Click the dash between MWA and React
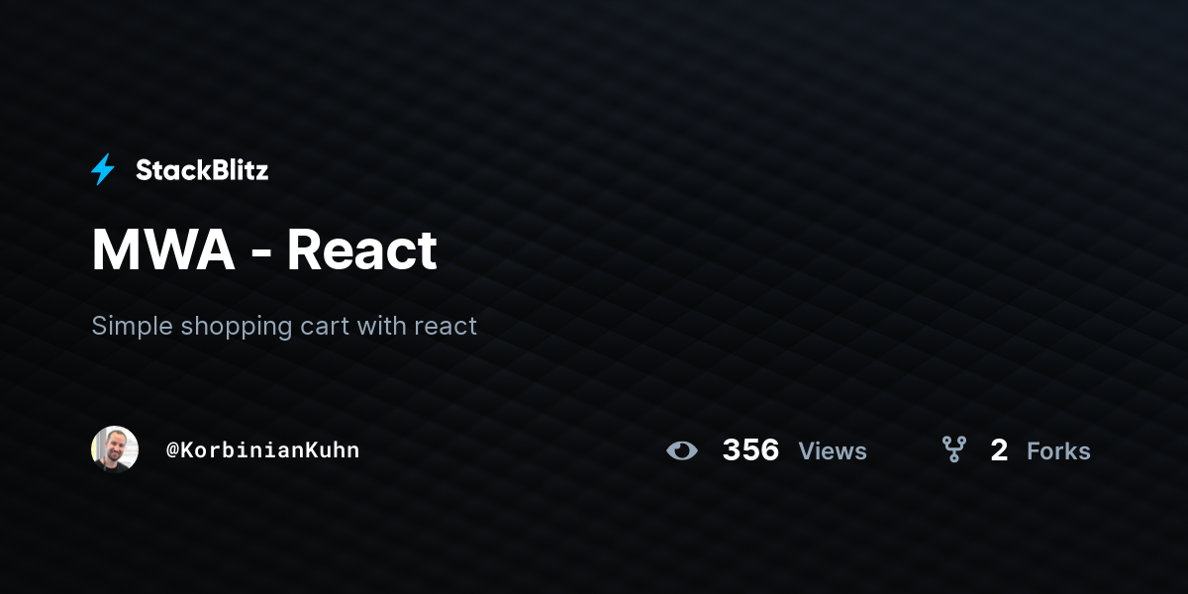The image size is (1188, 594). (x=261, y=255)
